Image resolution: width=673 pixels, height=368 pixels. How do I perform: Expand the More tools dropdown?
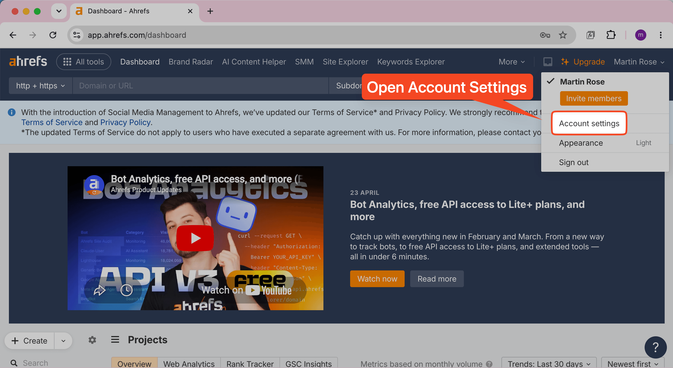pos(512,62)
